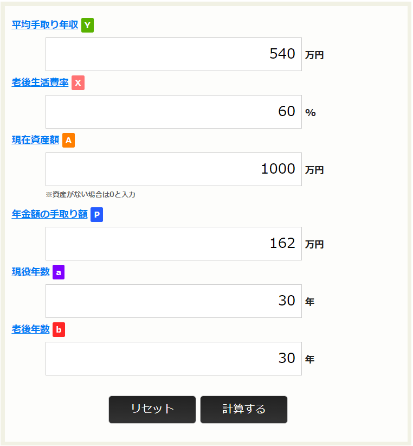Click the orange A badge icon
413x446 pixels.
tap(68, 140)
